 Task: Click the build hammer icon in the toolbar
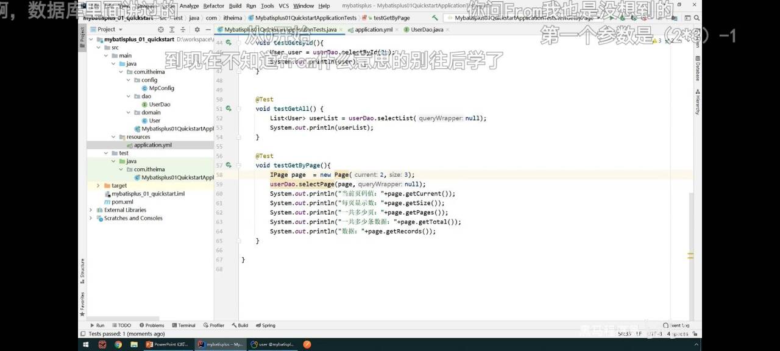(x=434, y=18)
